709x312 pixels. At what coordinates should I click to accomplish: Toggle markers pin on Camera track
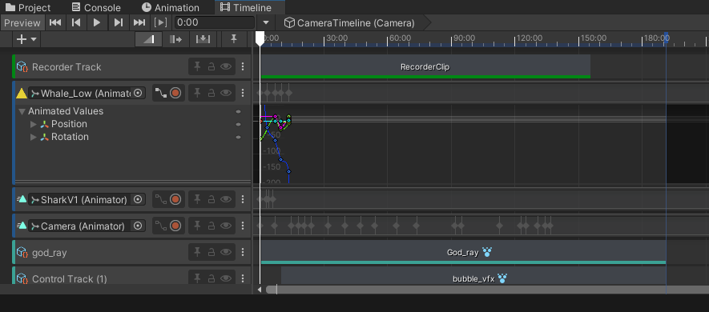[197, 226]
